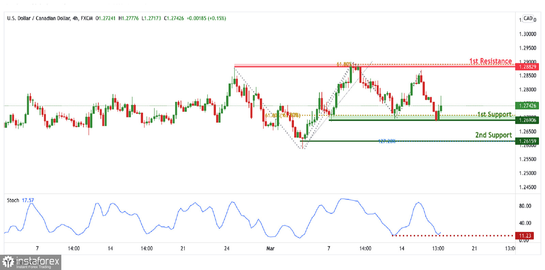Click the 1.24500 price axis label
This screenshot has height=270, width=545.
tap(528, 187)
